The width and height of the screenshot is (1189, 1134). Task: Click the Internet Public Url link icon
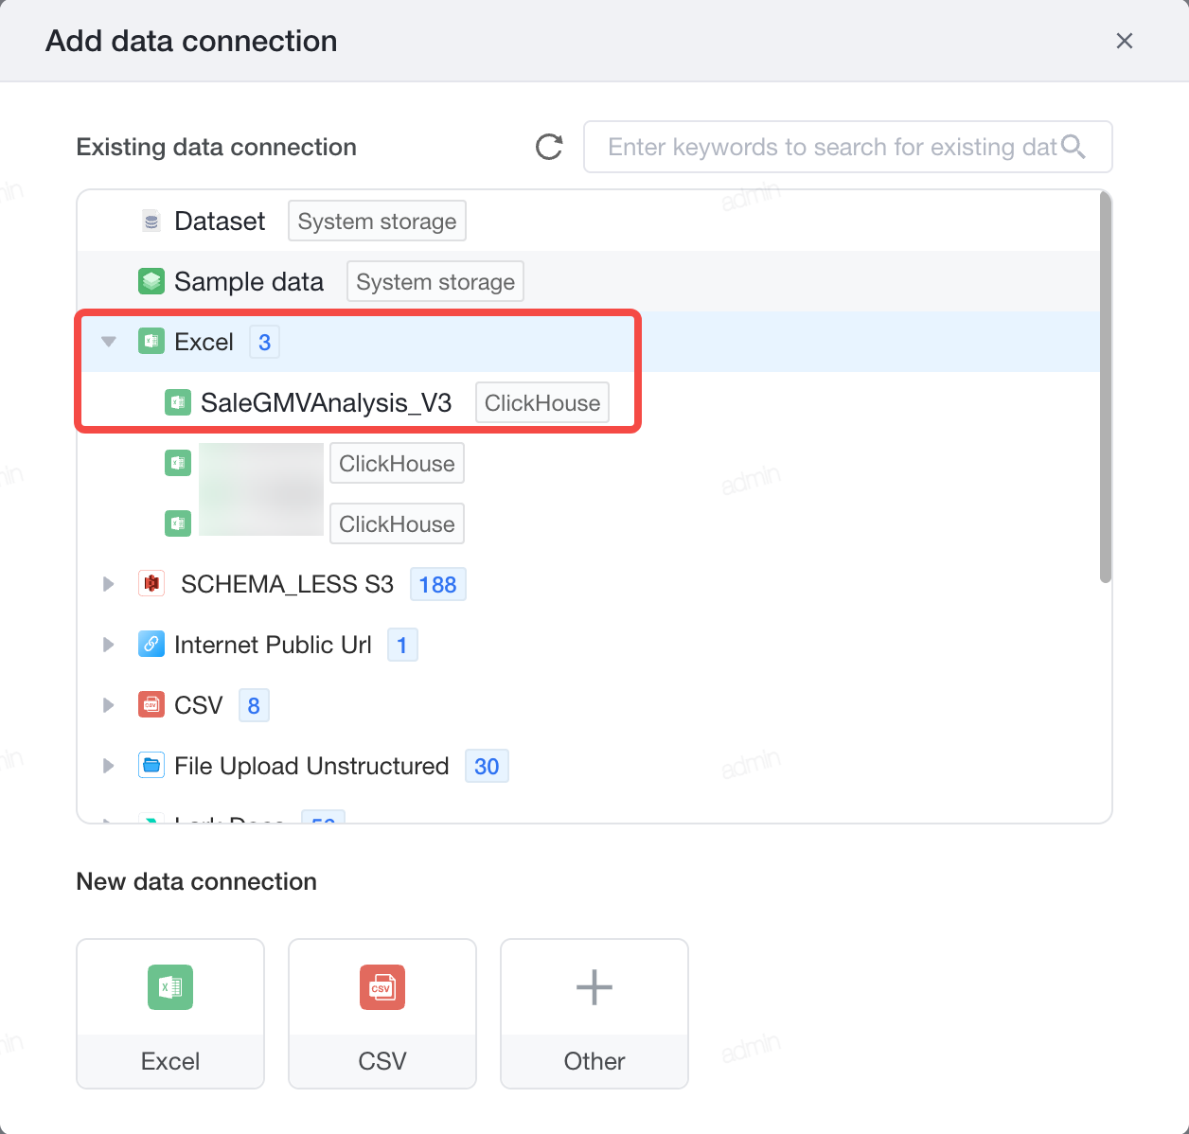[x=151, y=645]
